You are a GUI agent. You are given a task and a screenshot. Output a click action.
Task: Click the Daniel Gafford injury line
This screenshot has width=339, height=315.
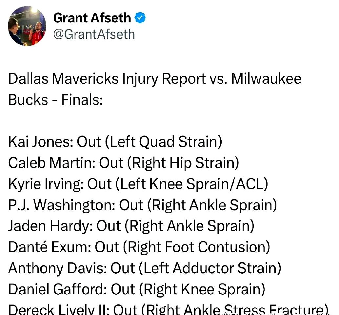coord(136,289)
